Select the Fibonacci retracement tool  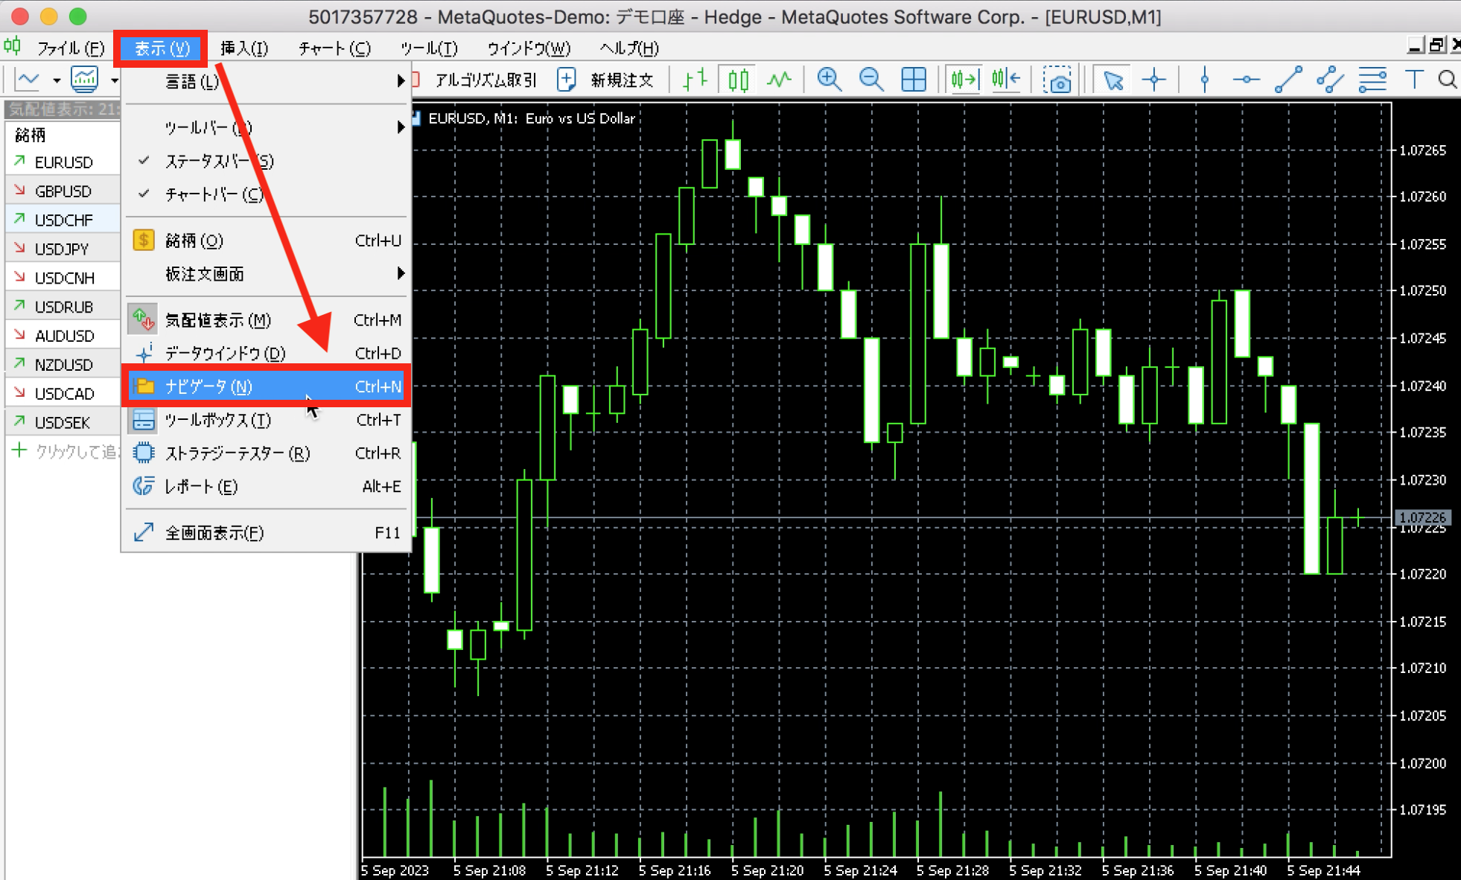1372,79
